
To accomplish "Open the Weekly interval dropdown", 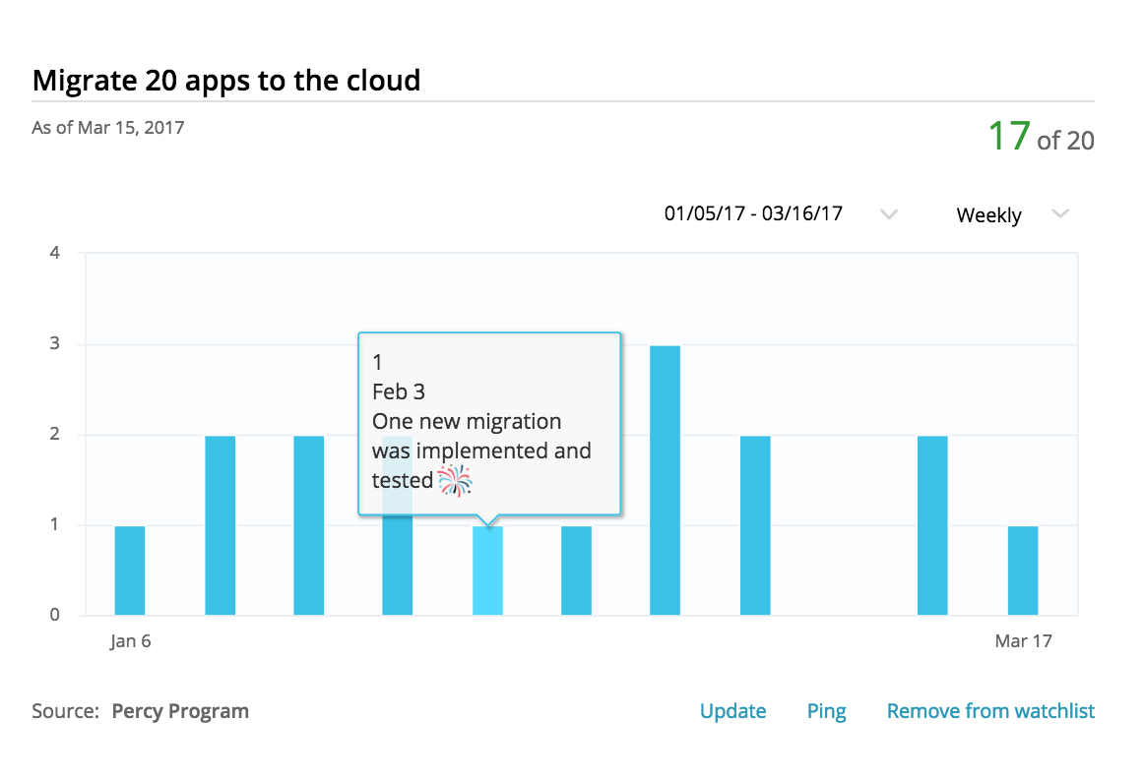I will pos(988,215).
